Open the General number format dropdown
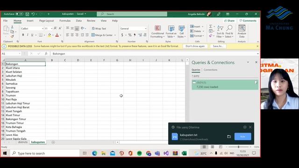Screen dimensions: 299x168 click(x=146, y=28)
